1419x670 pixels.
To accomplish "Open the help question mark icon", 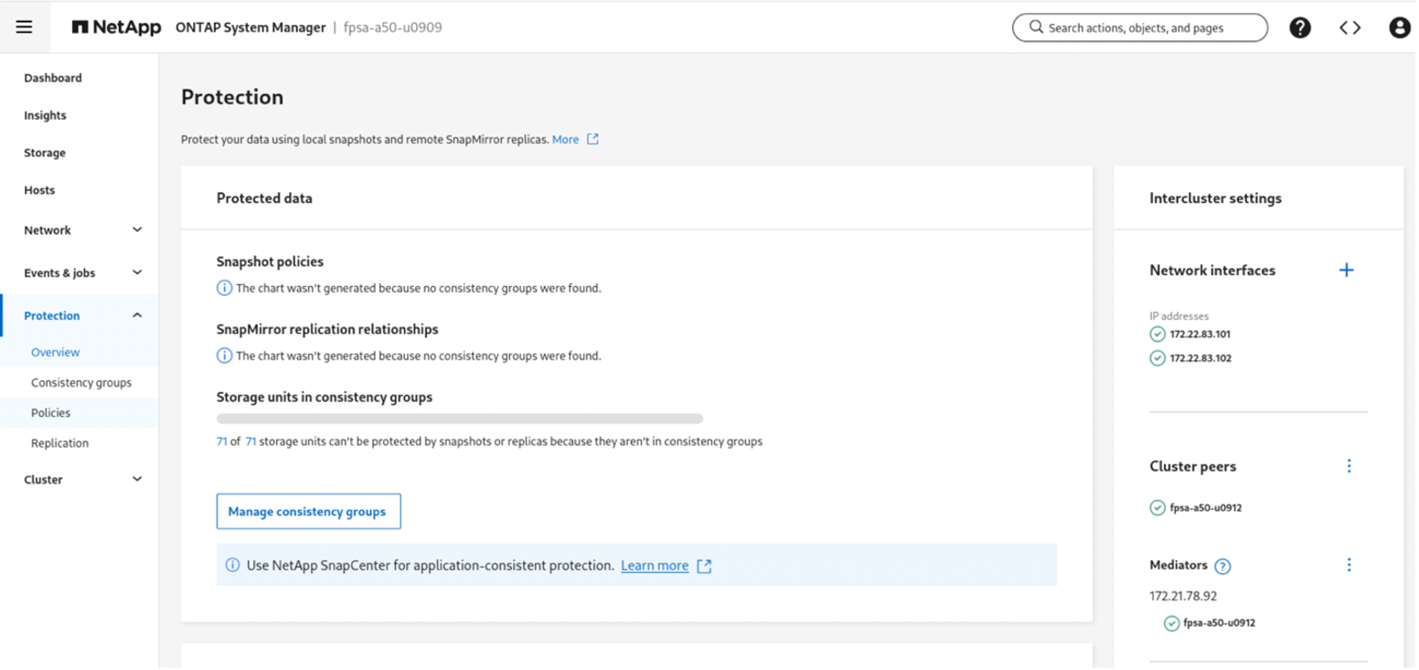I will 1299,28.
